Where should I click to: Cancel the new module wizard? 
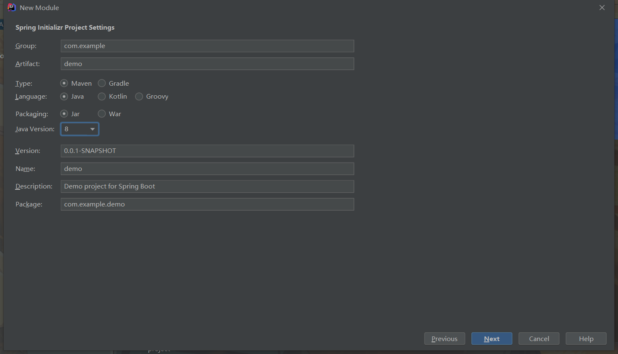click(539, 339)
